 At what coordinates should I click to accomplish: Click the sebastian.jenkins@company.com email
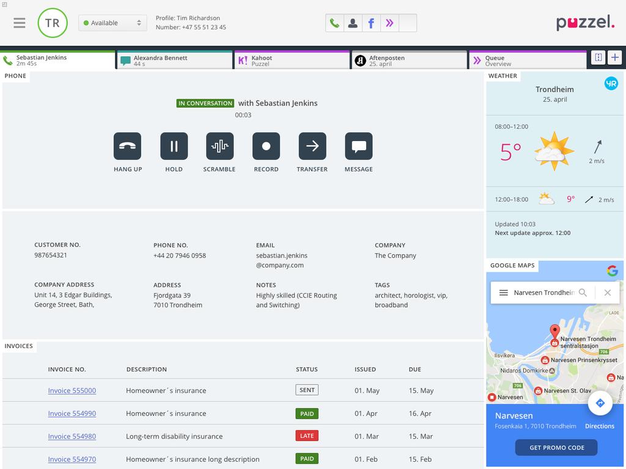tap(282, 260)
